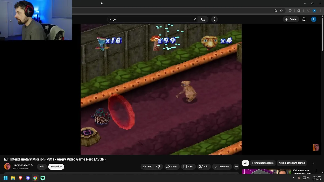The width and height of the screenshot is (324, 182).
Task: Join the Cinemassacre channel membership
Action: pos(42,167)
